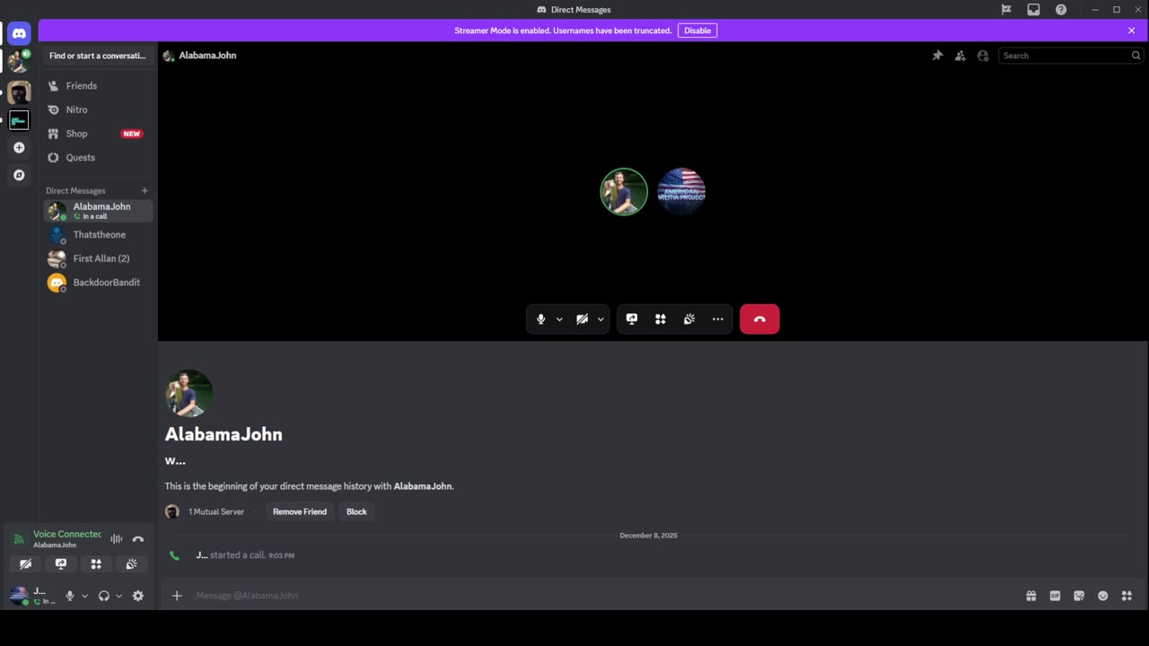Viewport: 1149px width, 646px height.
Task: Start an activity from call controls
Action: (x=661, y=319)
